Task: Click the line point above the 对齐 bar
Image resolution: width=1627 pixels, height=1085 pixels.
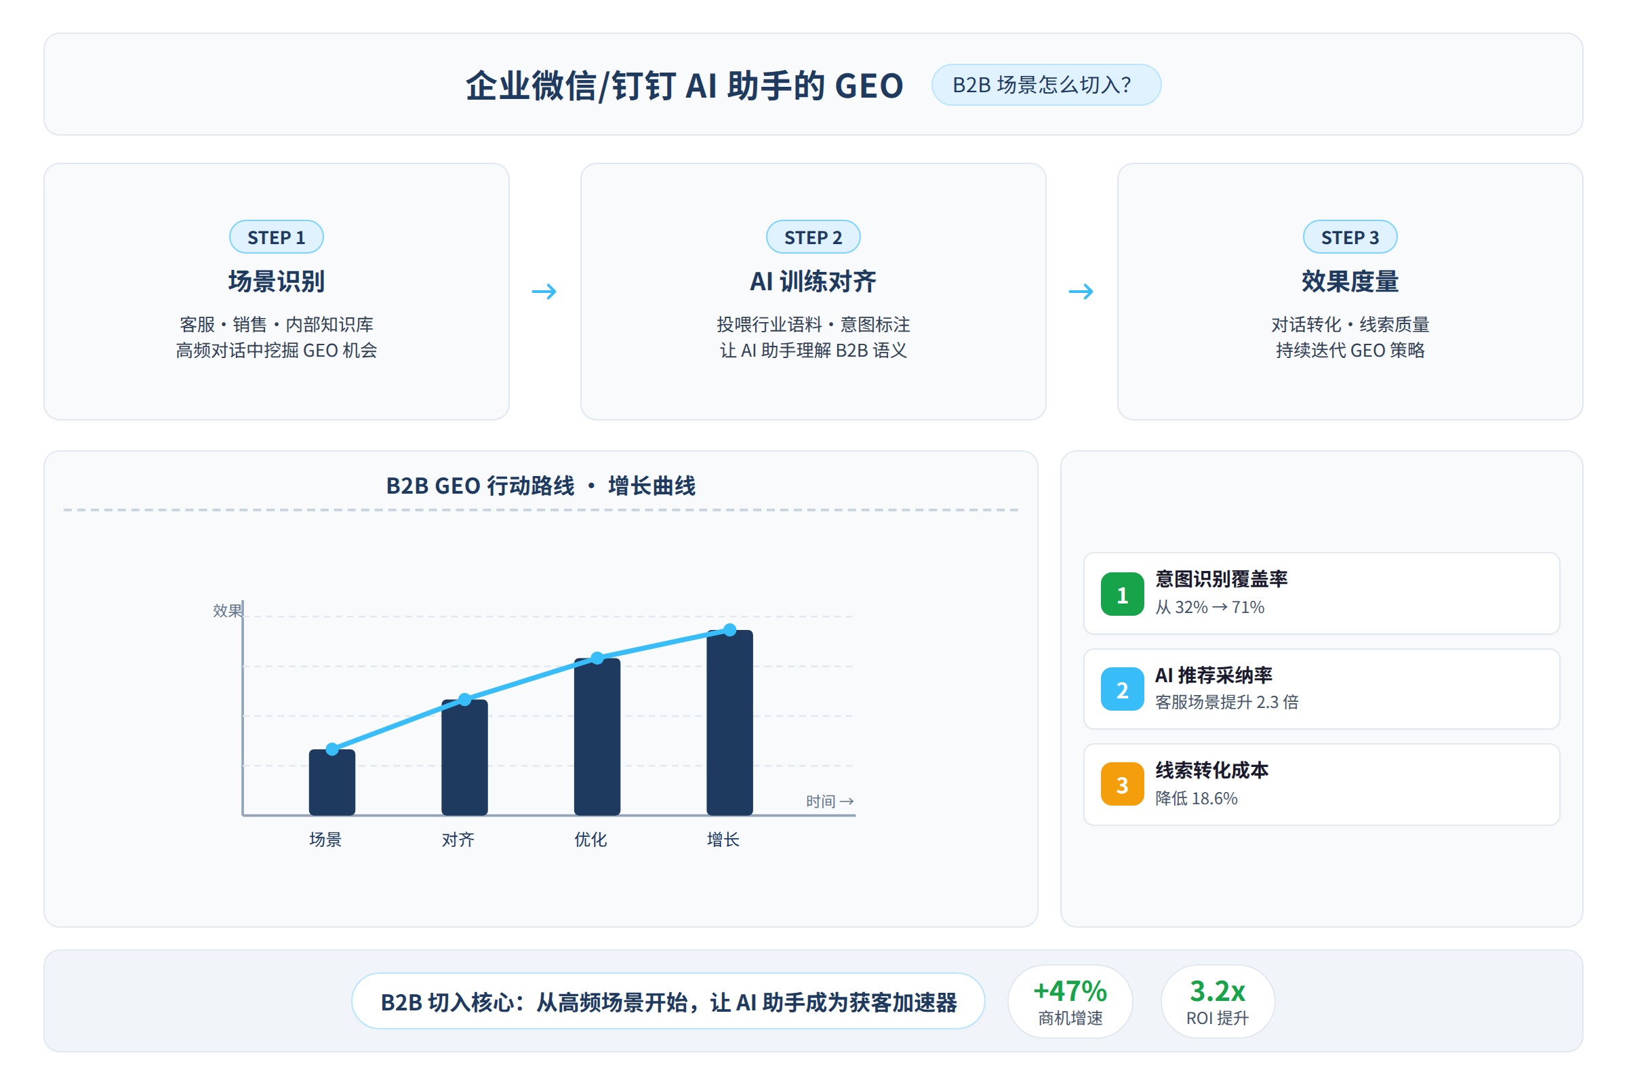Action: coord(465,700)
